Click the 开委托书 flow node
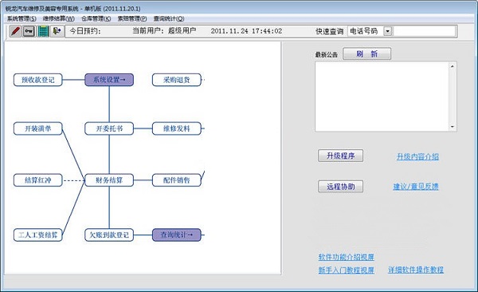 [x=109, y=128]
